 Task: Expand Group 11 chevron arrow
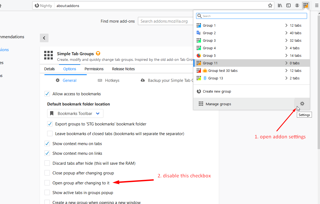286,63
